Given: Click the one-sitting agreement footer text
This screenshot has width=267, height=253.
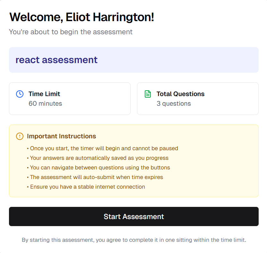Looking at the screenshot, I should click(x=134, y=240).
